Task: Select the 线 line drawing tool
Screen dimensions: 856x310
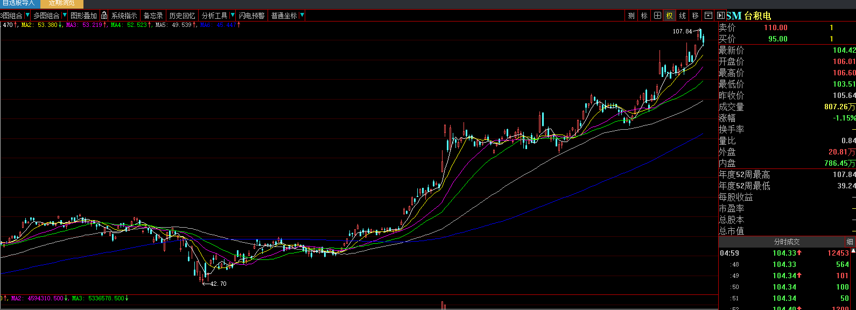Action: tap(682, 16)
